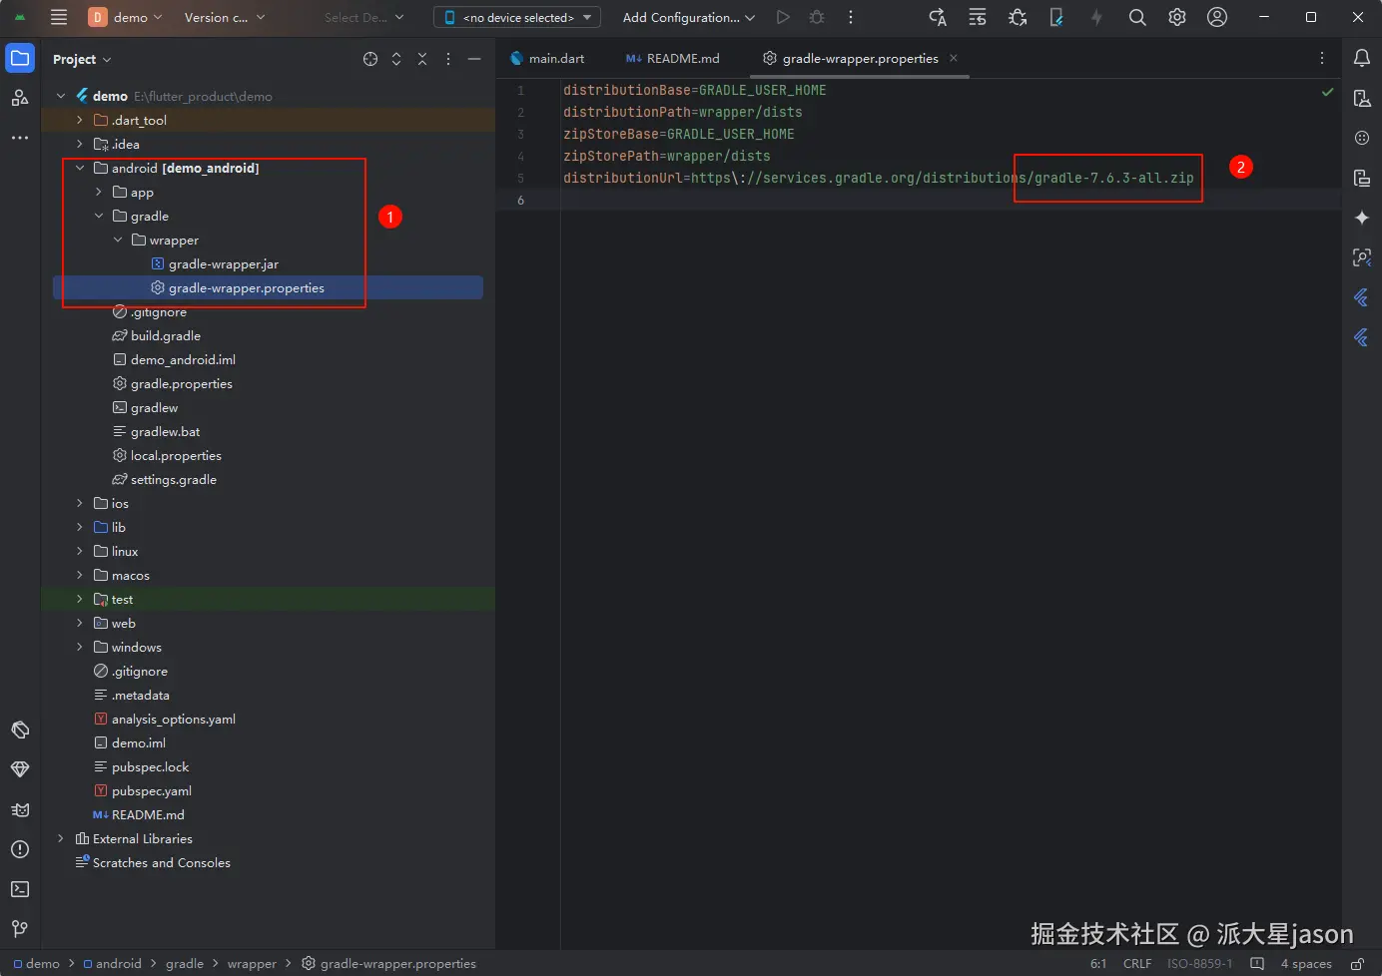Image resolution: width=1382 pixels, height=976 pixels.
Task: Open the main hamburger menu
Action: click(x=59, y=17)
